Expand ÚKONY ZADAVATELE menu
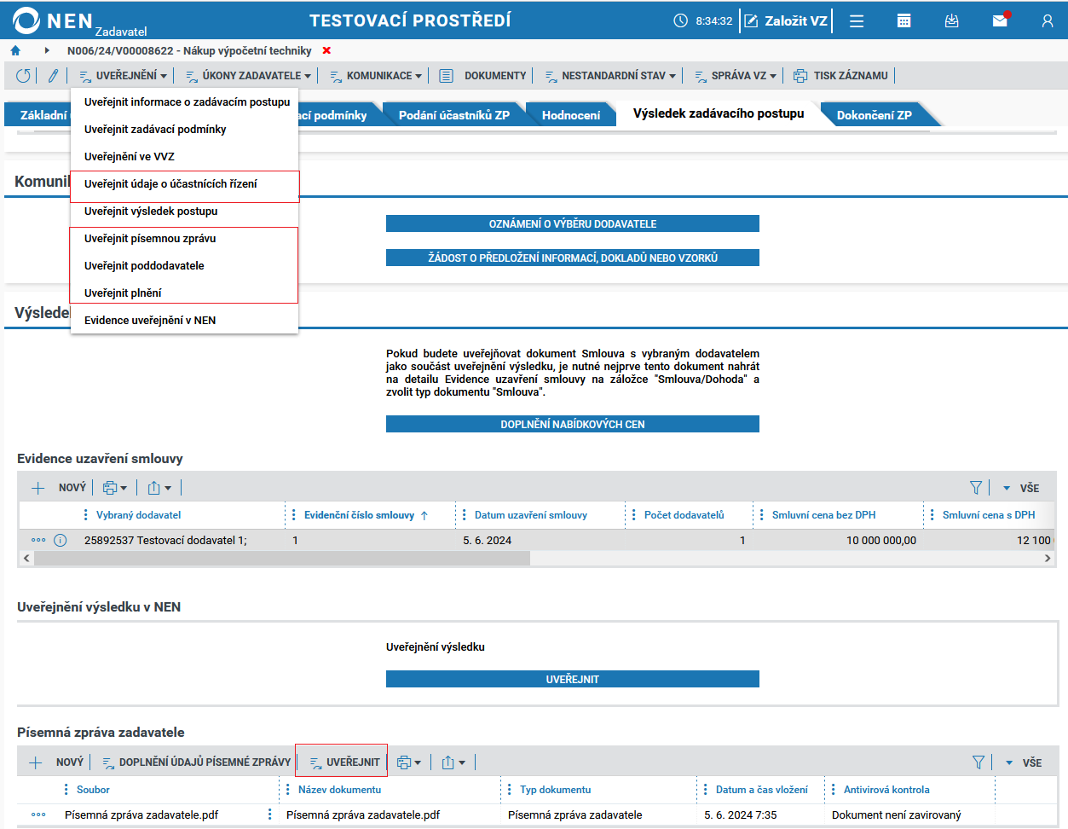1068x829 pixels. coord(248,76)
